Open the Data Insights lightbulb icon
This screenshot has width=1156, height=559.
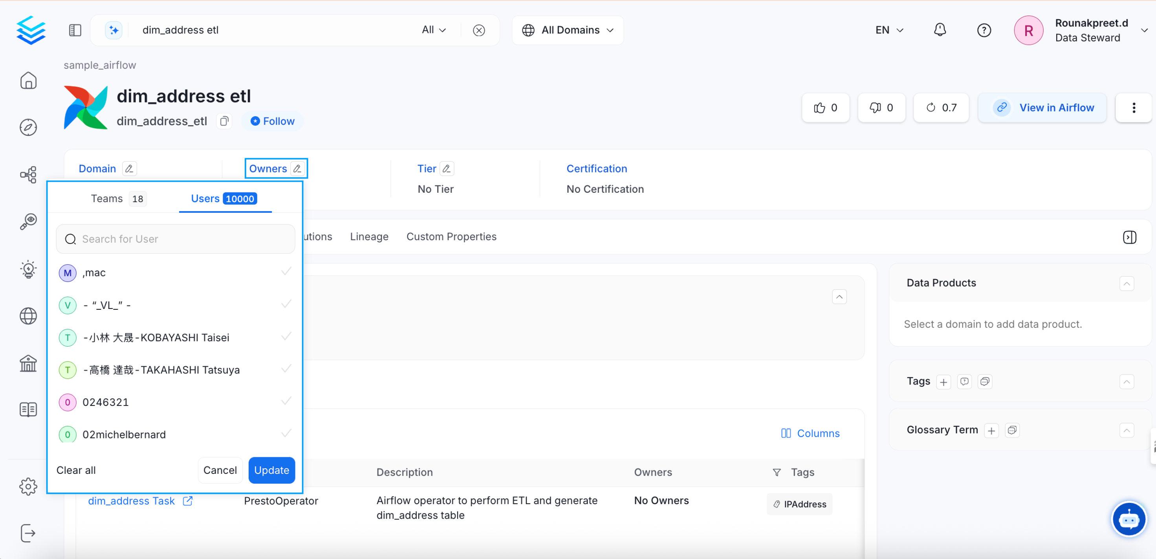click(29, 269)
